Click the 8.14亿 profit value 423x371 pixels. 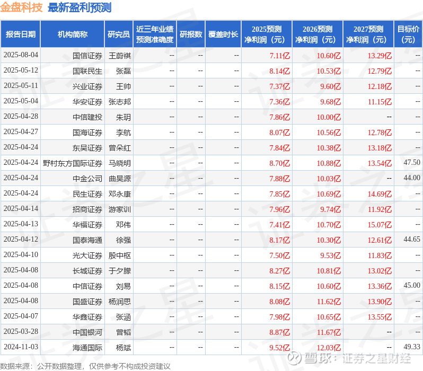[280, 71]
